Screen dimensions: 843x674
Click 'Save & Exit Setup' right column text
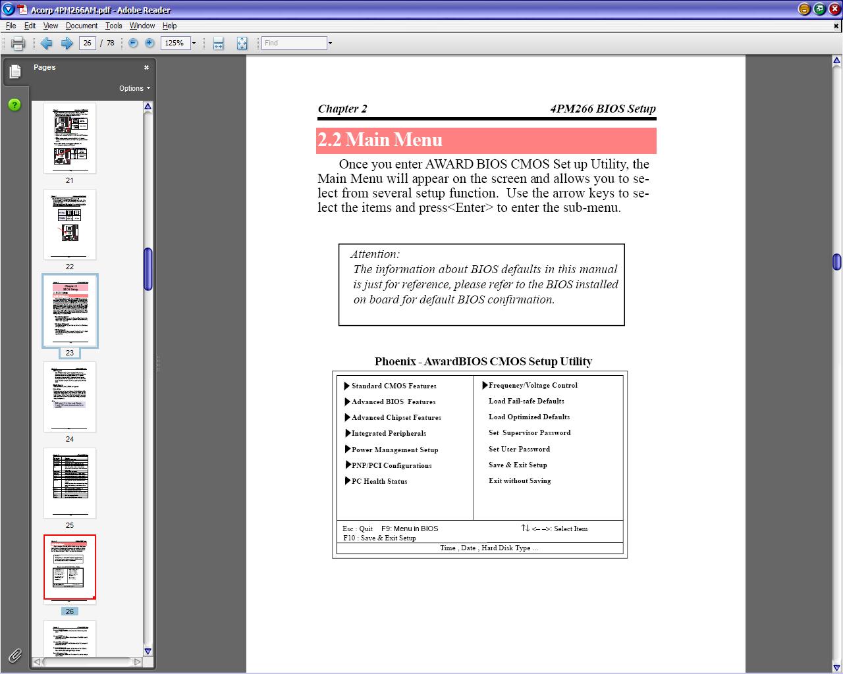click(518, 465)
